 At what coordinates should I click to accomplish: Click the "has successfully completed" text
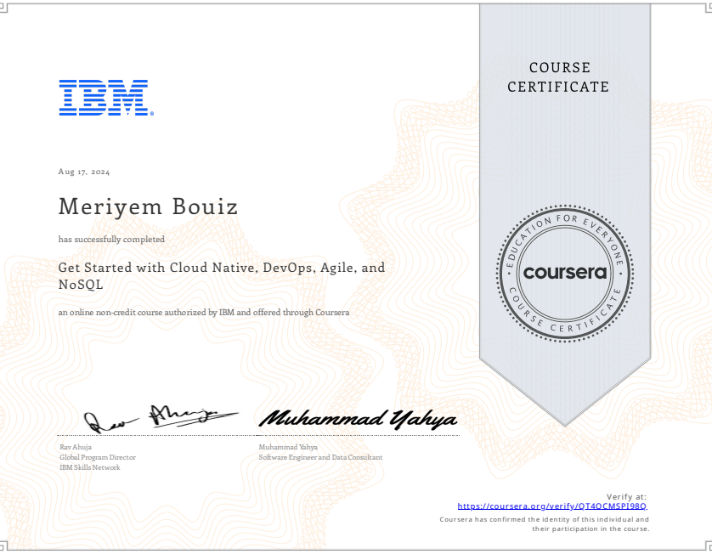click(111, 240)
